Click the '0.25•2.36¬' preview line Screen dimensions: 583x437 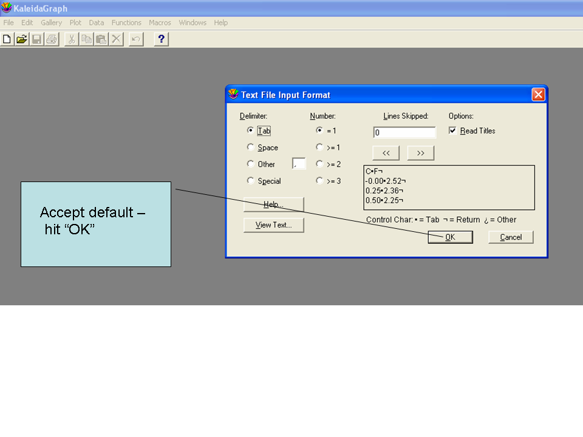click(x=384, y=191)
